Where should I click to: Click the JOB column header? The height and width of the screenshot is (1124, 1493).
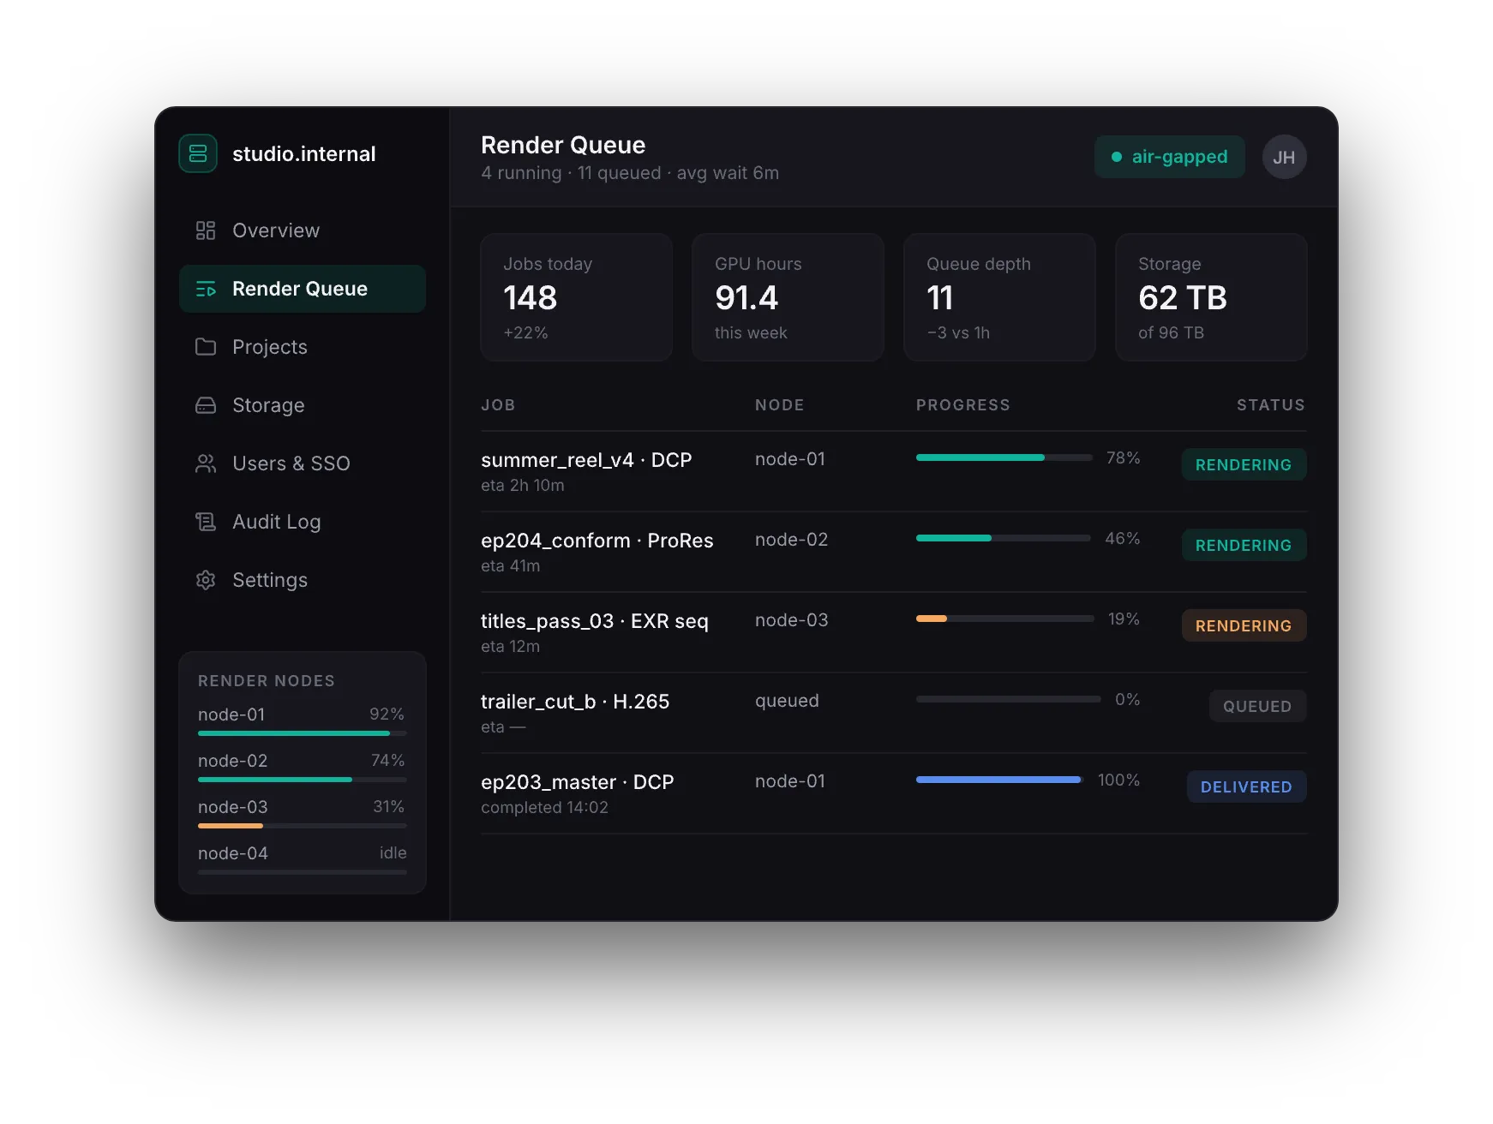click(x=498, y=405)
